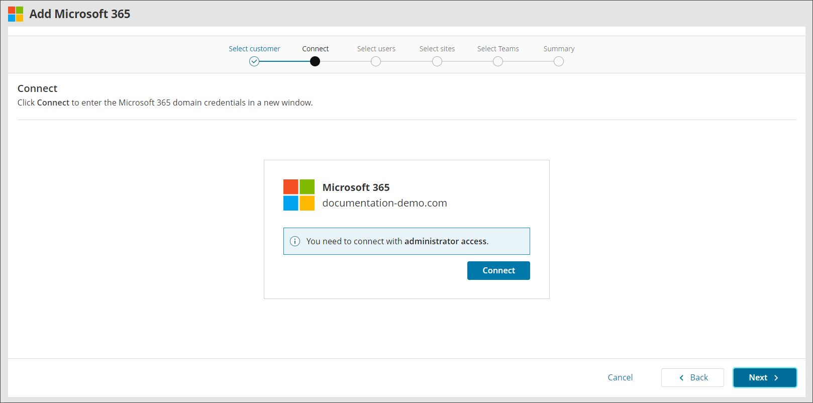Click the Microsoft logo in the title bar
Screen dimensions: 813x403
16,14
